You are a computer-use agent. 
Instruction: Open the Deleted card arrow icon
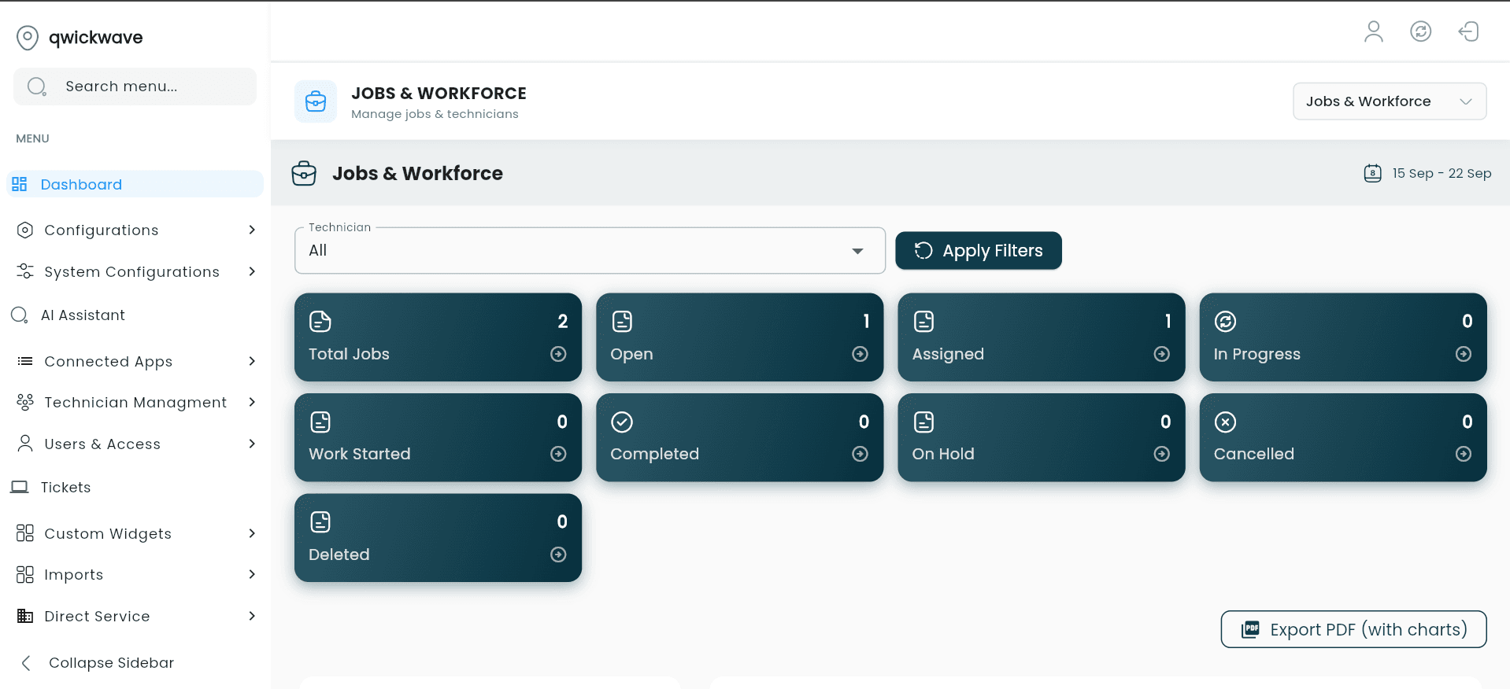pos(558,555)
